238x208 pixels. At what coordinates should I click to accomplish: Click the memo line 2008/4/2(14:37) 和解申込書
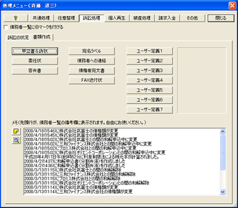[75, 161]
